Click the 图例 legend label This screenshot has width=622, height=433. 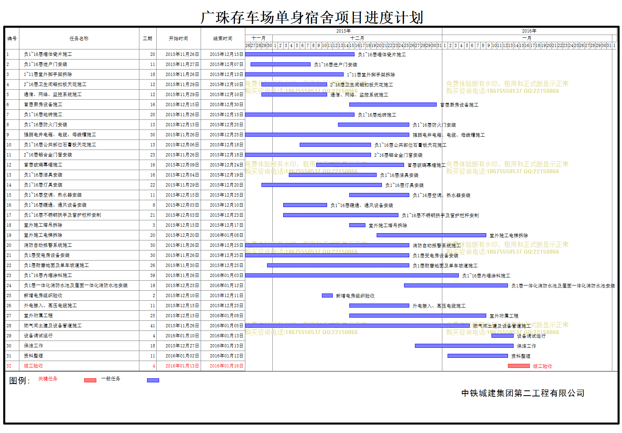[x=19, y=381]
